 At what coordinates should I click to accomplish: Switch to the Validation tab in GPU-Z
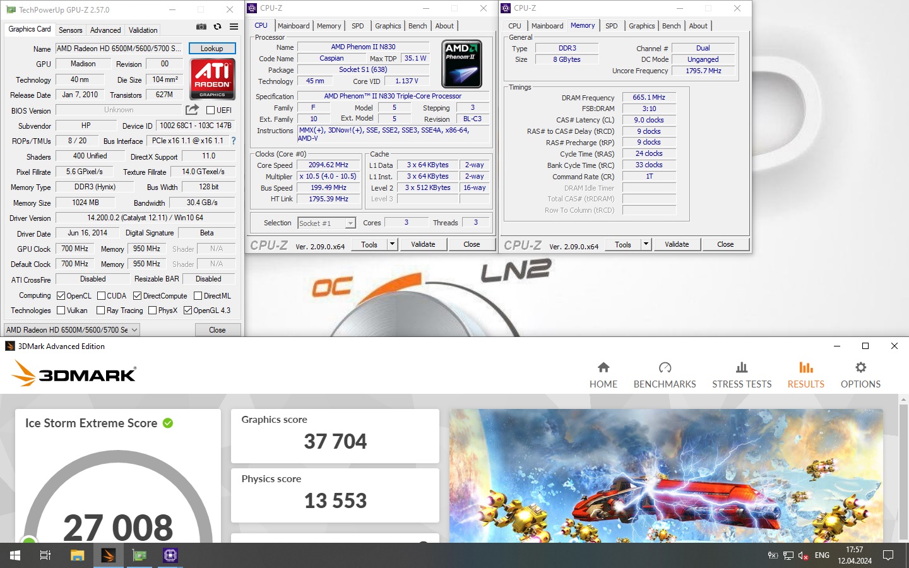[x=143, y=30]
